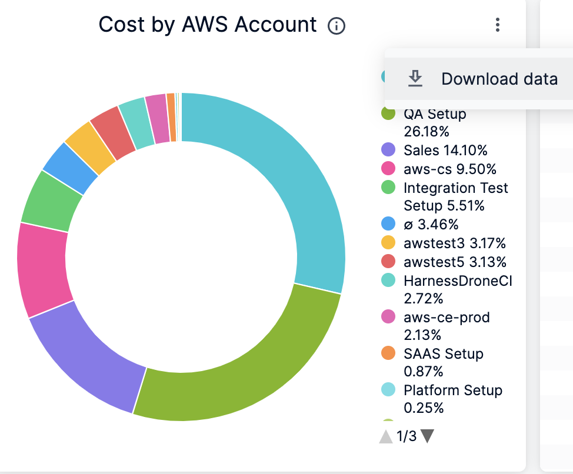Toggle QA Setup legend entry
The image size is (573, 474).
pyautogui.click(x=434, y=114)
